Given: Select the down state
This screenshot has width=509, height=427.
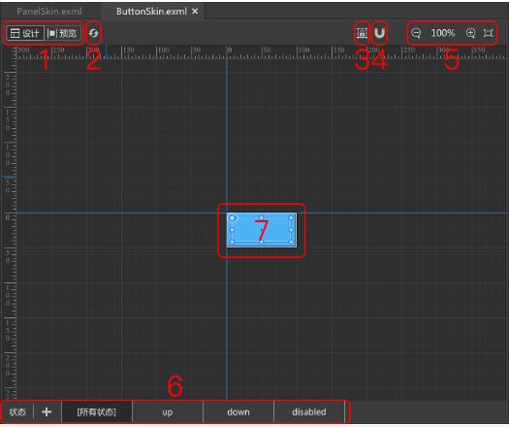Looking at the screenshot, I should [x=239, y=411].
